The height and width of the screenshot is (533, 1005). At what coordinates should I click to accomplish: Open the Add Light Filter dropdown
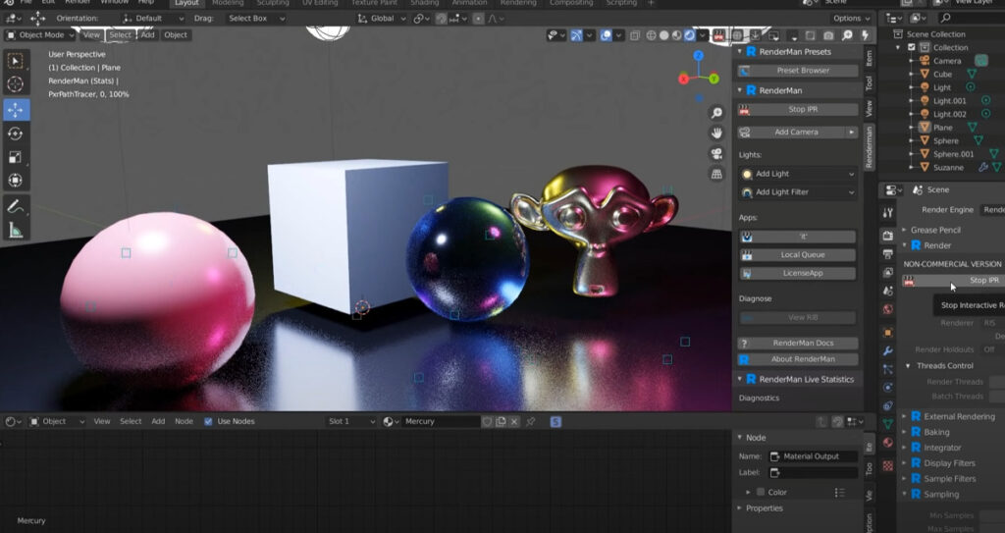pos(797,191)
